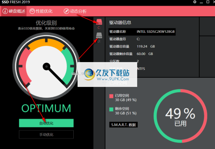Click the 自动优化 green button
This screenshot has height=149, width=215.
(x=46, y=123)
